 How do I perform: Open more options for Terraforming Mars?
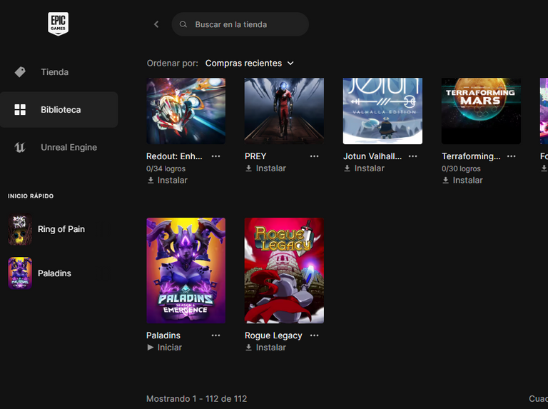coord(512,156)
